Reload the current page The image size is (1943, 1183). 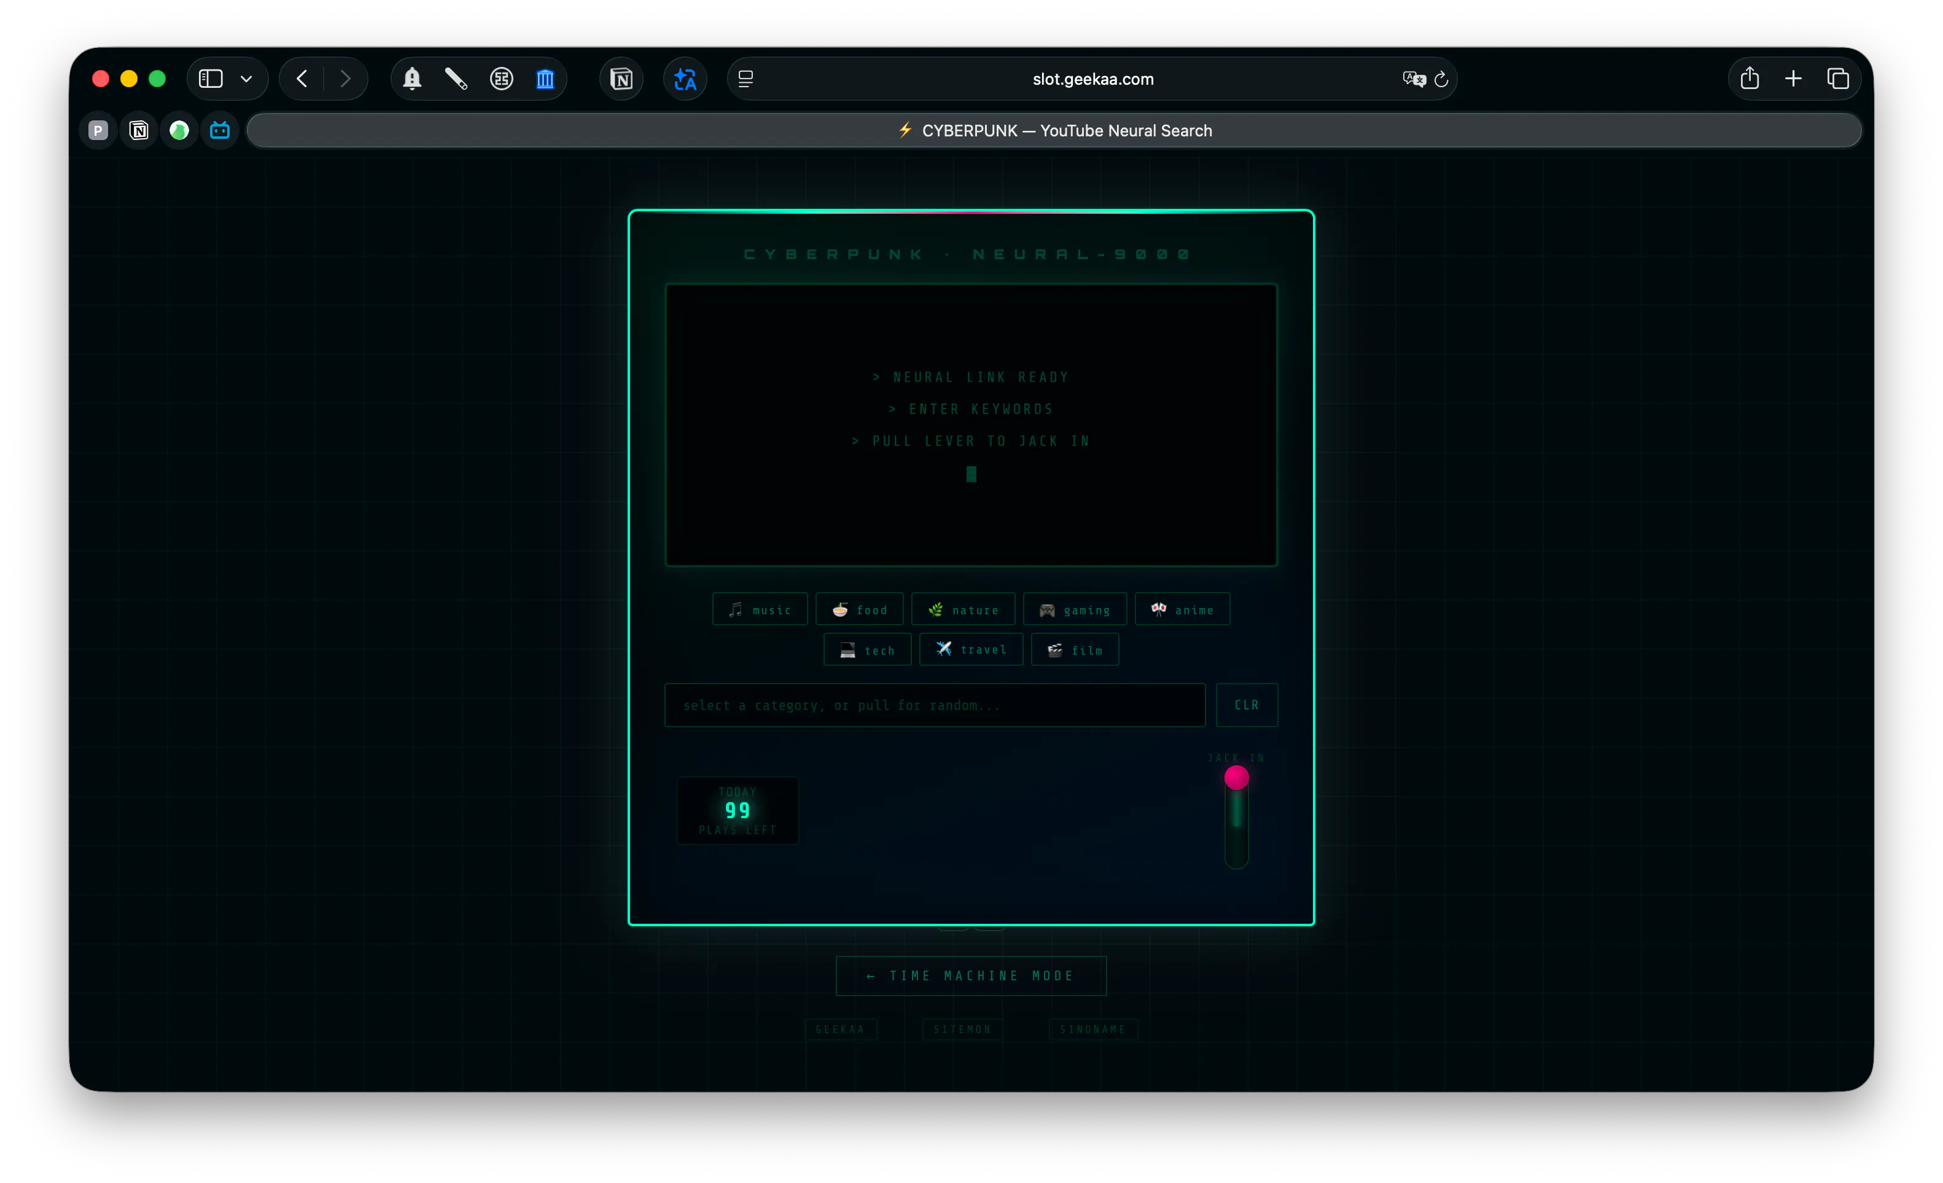(x=1441, y=79)
